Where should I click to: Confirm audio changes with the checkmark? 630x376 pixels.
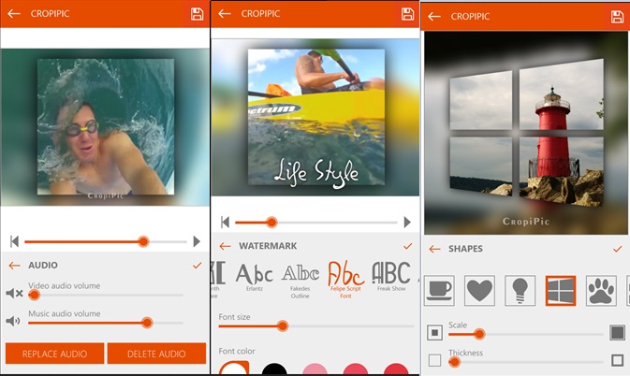(x=197, y=266)
